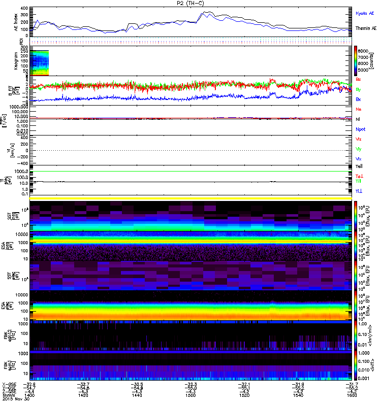Click the yellow horizontal bar above SST panel
The image size is (381, 406).
pos(192,198)
